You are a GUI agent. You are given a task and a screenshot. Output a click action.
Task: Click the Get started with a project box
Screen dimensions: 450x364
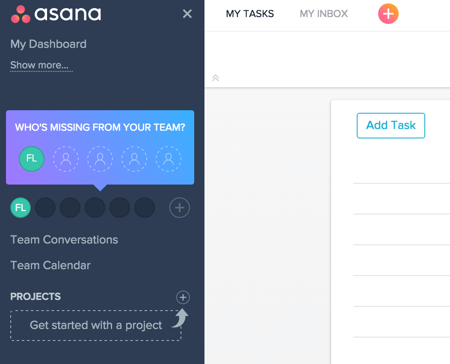point(96,326)
